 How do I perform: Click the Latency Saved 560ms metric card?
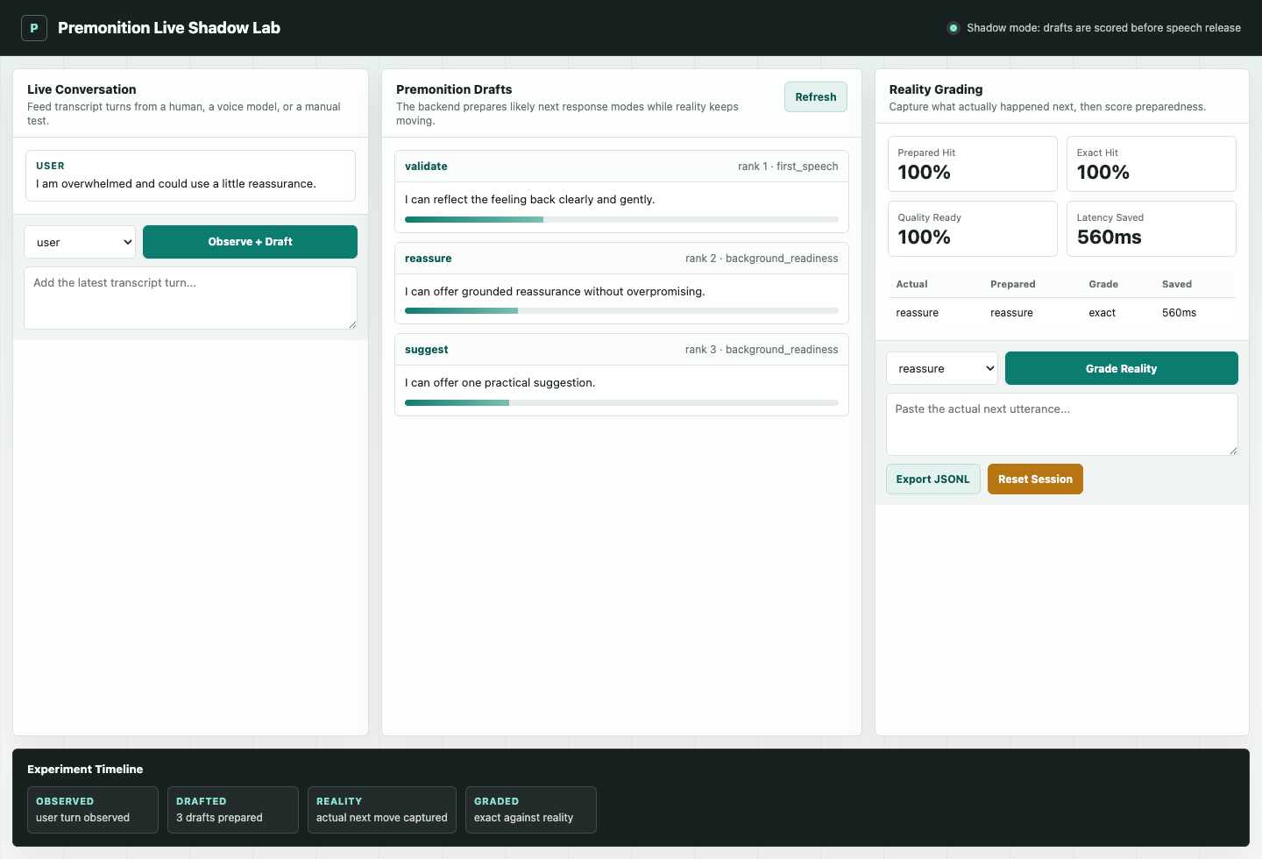1152,229
